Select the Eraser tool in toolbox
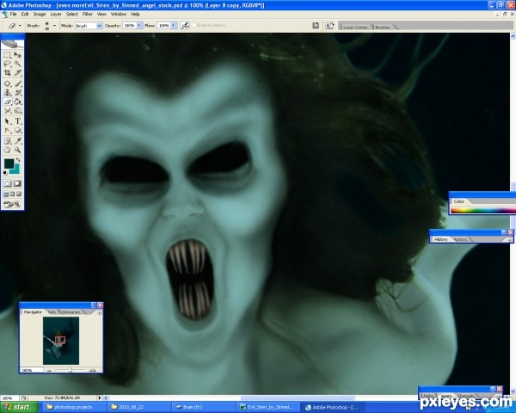Viewport: 516px width, 413px height. point(7,102)
